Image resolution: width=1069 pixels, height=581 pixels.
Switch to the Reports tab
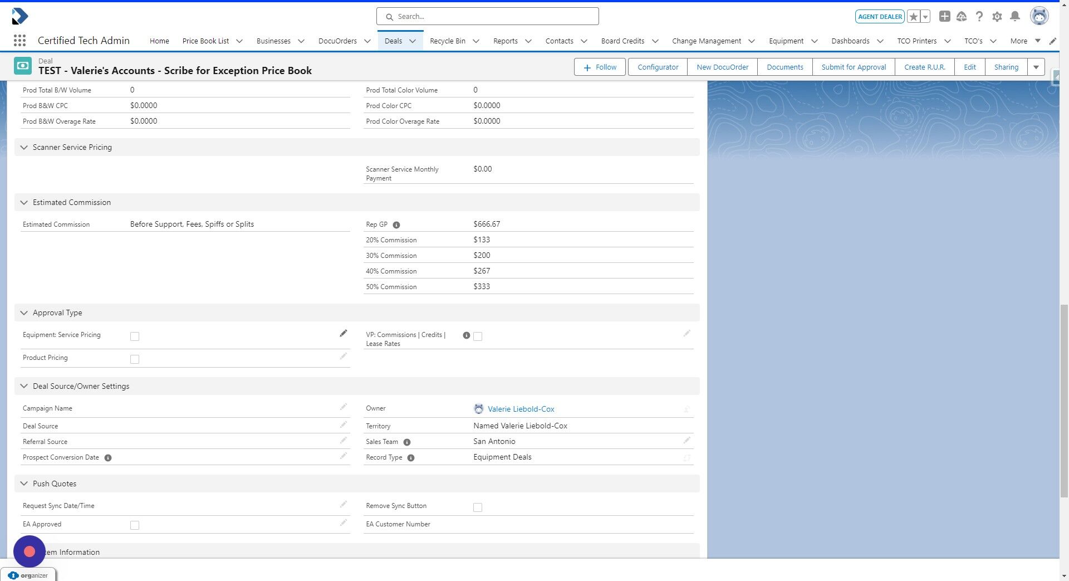click(505, 41)
